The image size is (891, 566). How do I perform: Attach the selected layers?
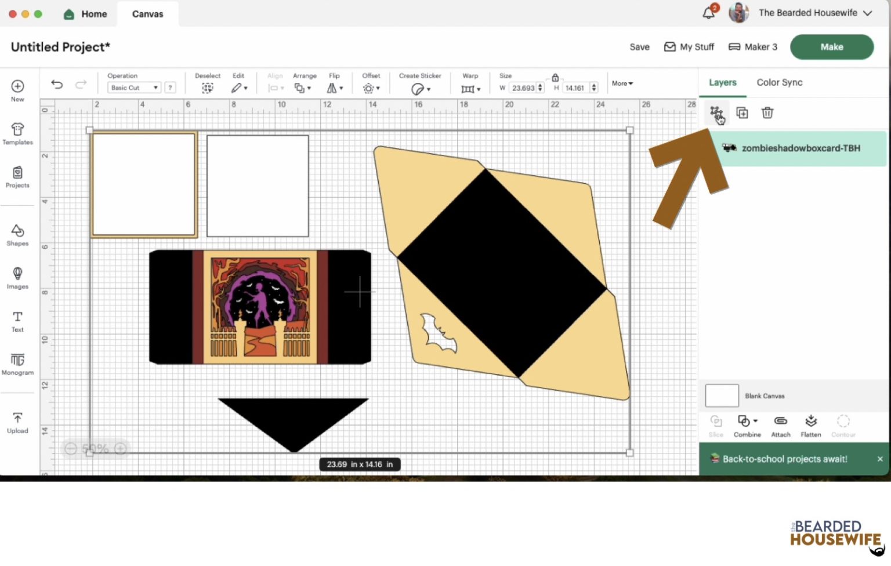[x=780, y=425]
